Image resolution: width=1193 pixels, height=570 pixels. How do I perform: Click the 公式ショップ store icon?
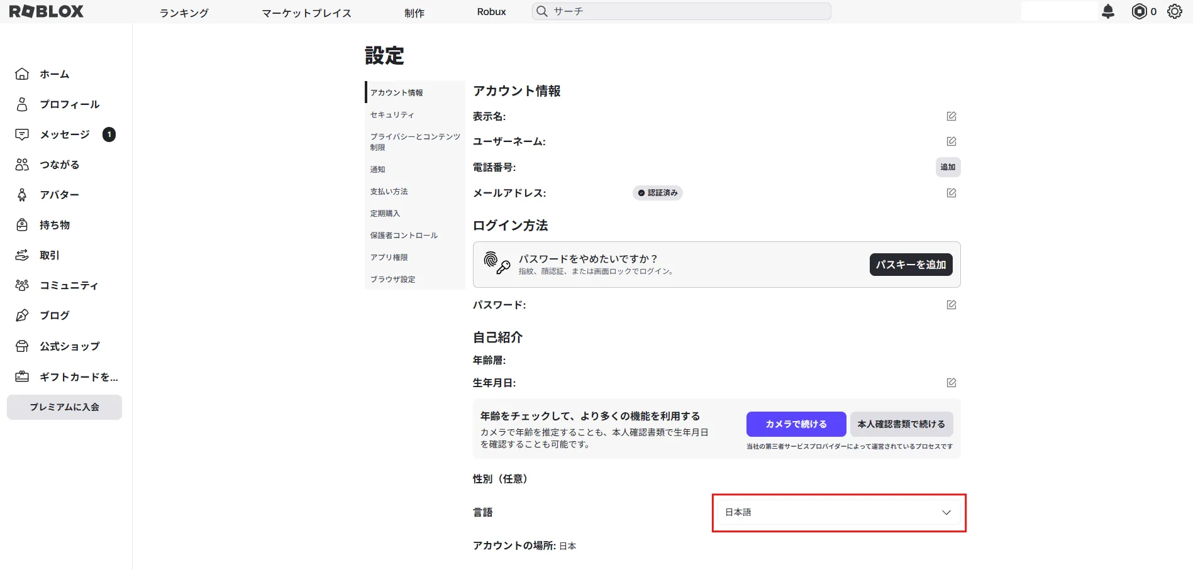coord(22,346)
